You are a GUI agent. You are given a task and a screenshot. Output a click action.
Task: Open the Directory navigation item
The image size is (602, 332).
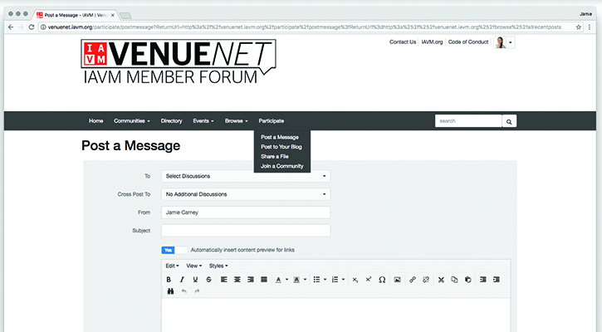pyautogui.click(x=171, y=121)
